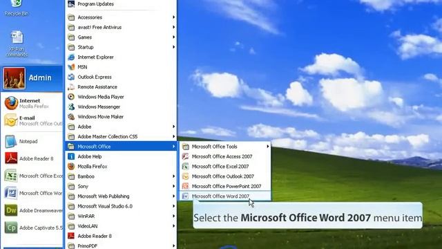Image resolution: width=442 pixels, height=249 pixels.
Task: Click the Recycle Bin desktop icon
Action: coord(17,8)
